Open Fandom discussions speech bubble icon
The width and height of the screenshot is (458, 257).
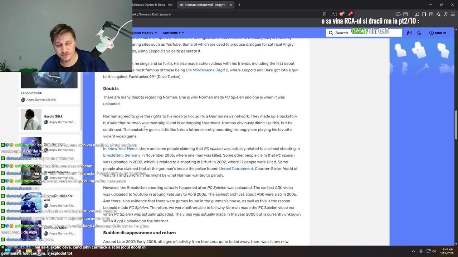point(409,33)
